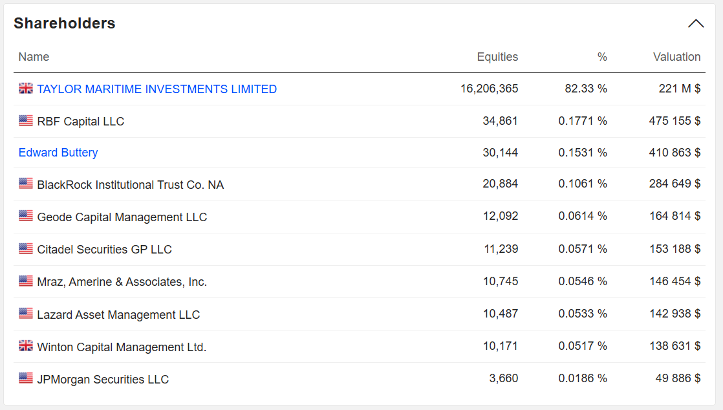Click the US flag beside Citadel Securities GP
Viewport: 723px width, 410px height.
click(25, 248)
